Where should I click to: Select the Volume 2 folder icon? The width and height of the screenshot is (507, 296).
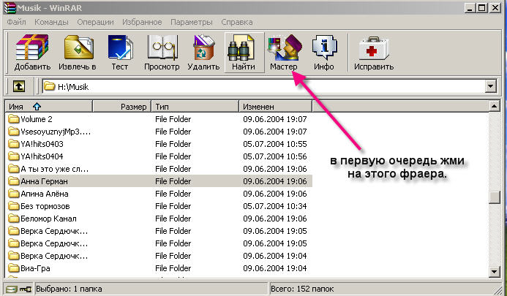(x=14, y=119)
